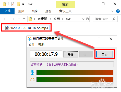Expand the chevron after 此电脑 in breadcrumb
121x92 pixels.
click(50, 19)
